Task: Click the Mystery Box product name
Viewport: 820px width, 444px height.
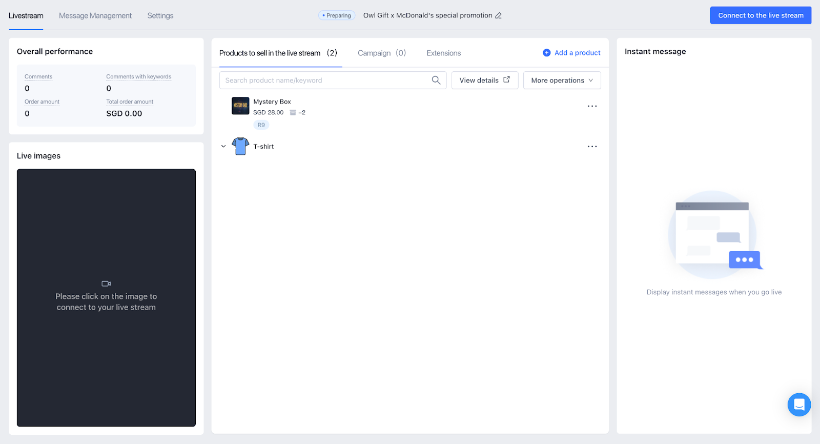Action: pos(272,102)
